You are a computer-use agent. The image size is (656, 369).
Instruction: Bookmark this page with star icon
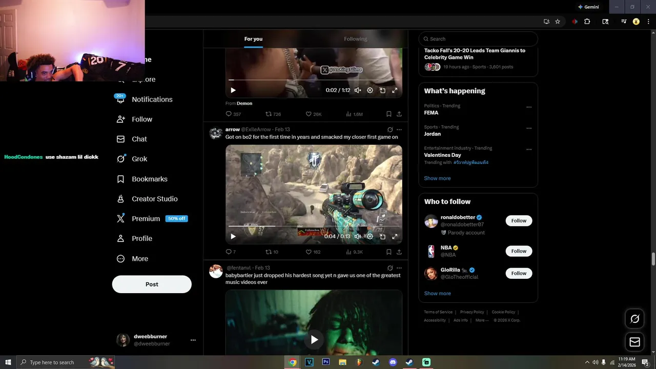[558, 22]
